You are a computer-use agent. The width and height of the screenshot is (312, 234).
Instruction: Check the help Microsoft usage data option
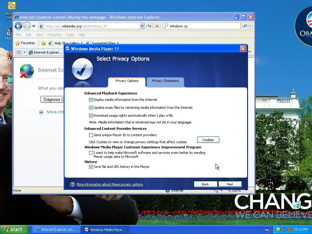point(91,153)
